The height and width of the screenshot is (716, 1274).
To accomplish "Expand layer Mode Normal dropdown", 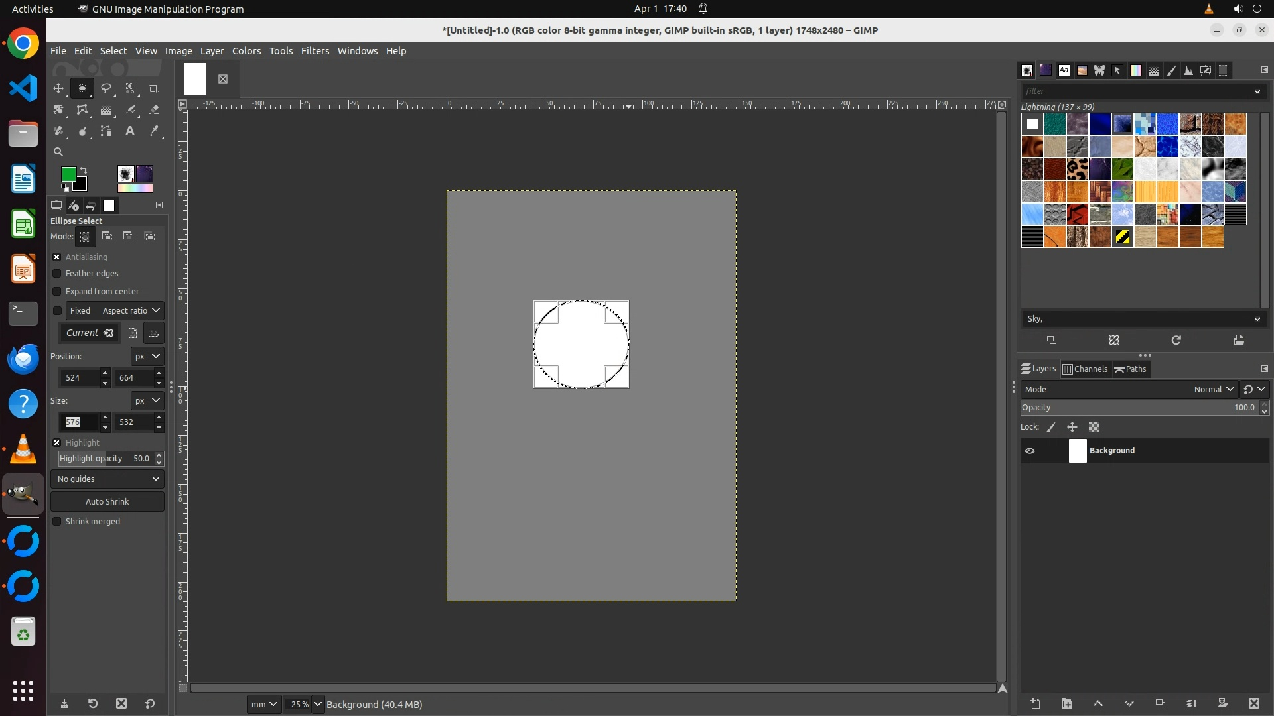I will (x=1213, y=390).
